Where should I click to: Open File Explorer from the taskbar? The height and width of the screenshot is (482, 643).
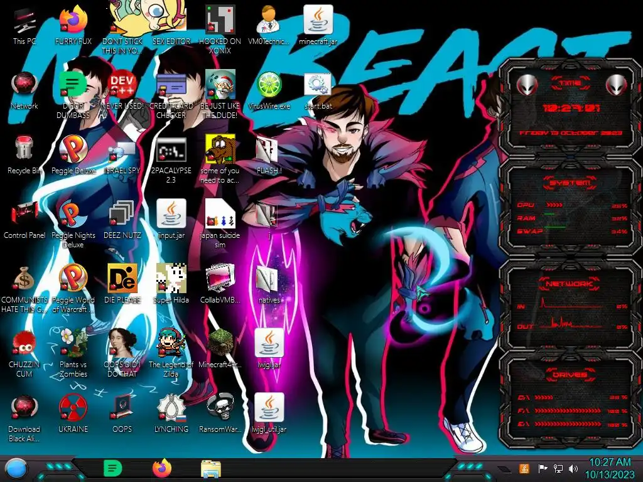coord(211,469)
